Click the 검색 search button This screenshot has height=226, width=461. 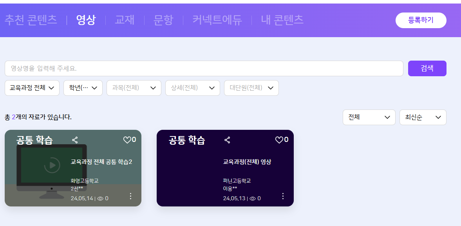coord(427,68)
